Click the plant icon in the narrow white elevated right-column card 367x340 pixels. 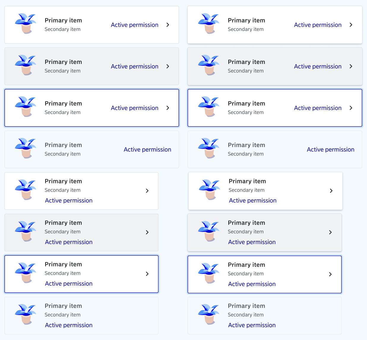coord(210,190)
